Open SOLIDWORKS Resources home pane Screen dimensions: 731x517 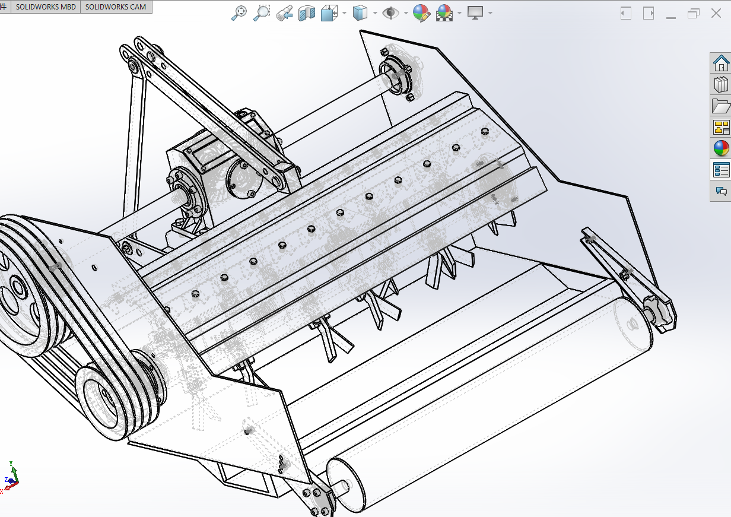click(x=721, y=63)
